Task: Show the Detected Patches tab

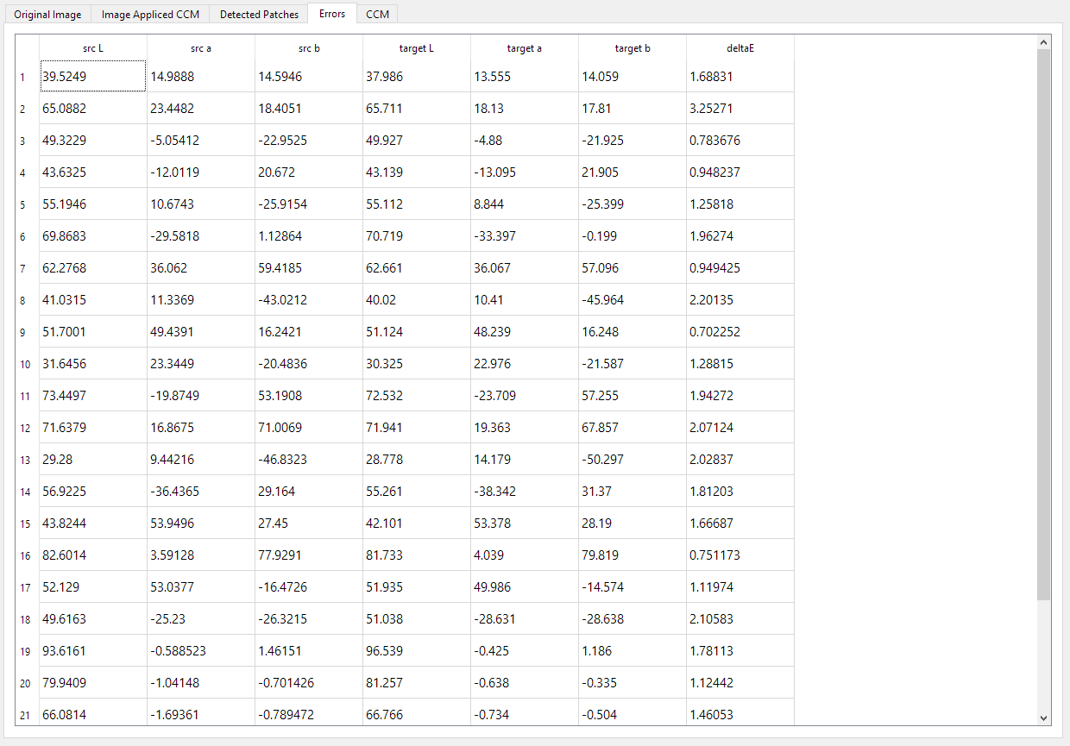Action: point(259,14)
